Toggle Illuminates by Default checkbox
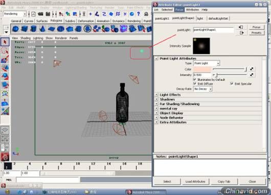The height and width of the screenshot is (195, 271). pos(195,79)
